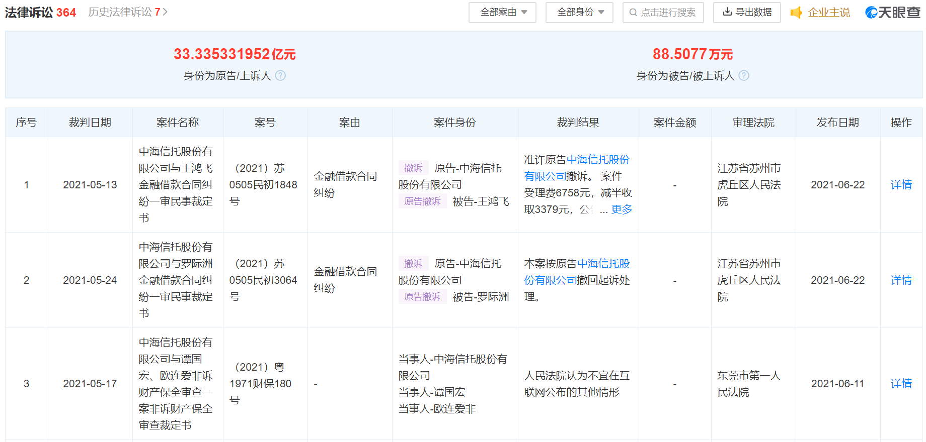Click 被告-罗际洲 in row 2

tap(481, 297)
